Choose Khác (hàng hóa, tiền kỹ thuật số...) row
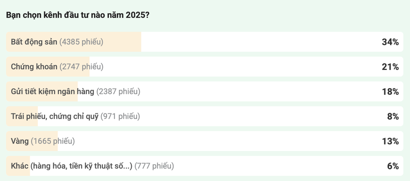 (x=205, y=166)
